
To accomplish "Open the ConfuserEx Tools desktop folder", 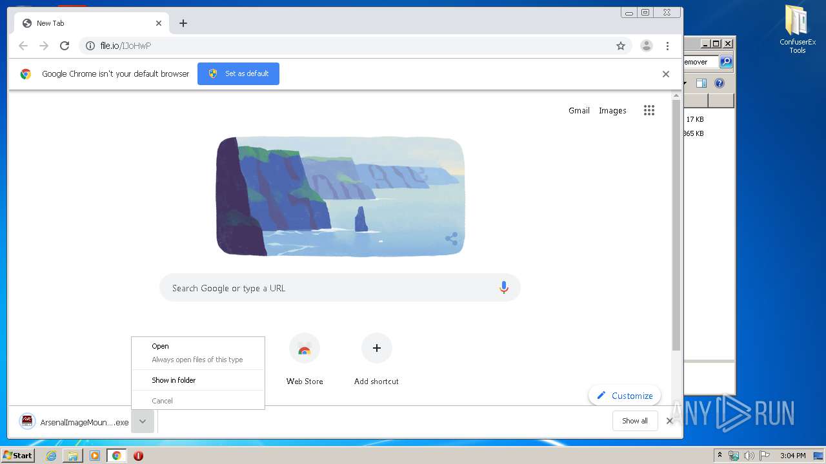I will tap(798, 29).
